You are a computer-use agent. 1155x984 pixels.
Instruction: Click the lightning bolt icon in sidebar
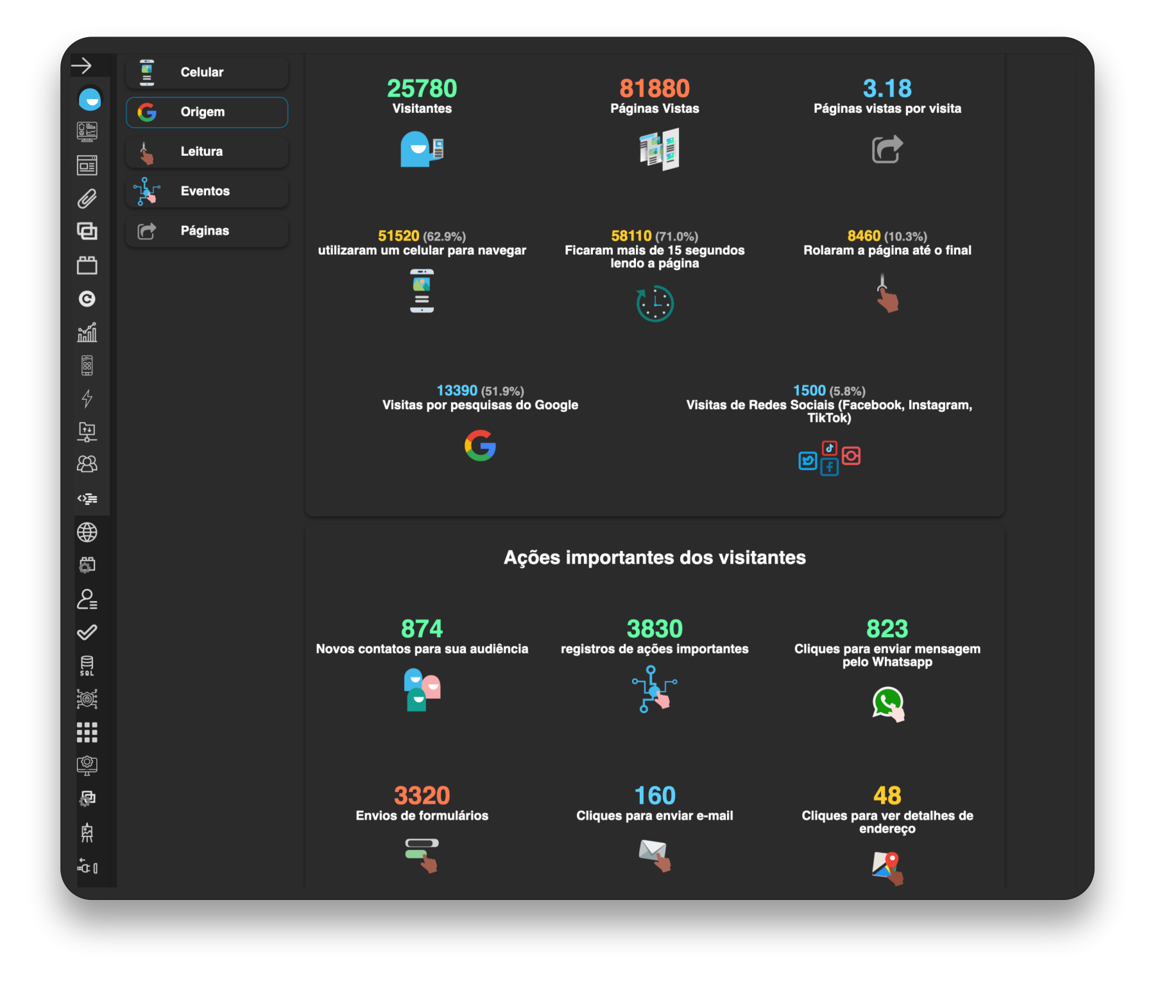coord(87,398)
